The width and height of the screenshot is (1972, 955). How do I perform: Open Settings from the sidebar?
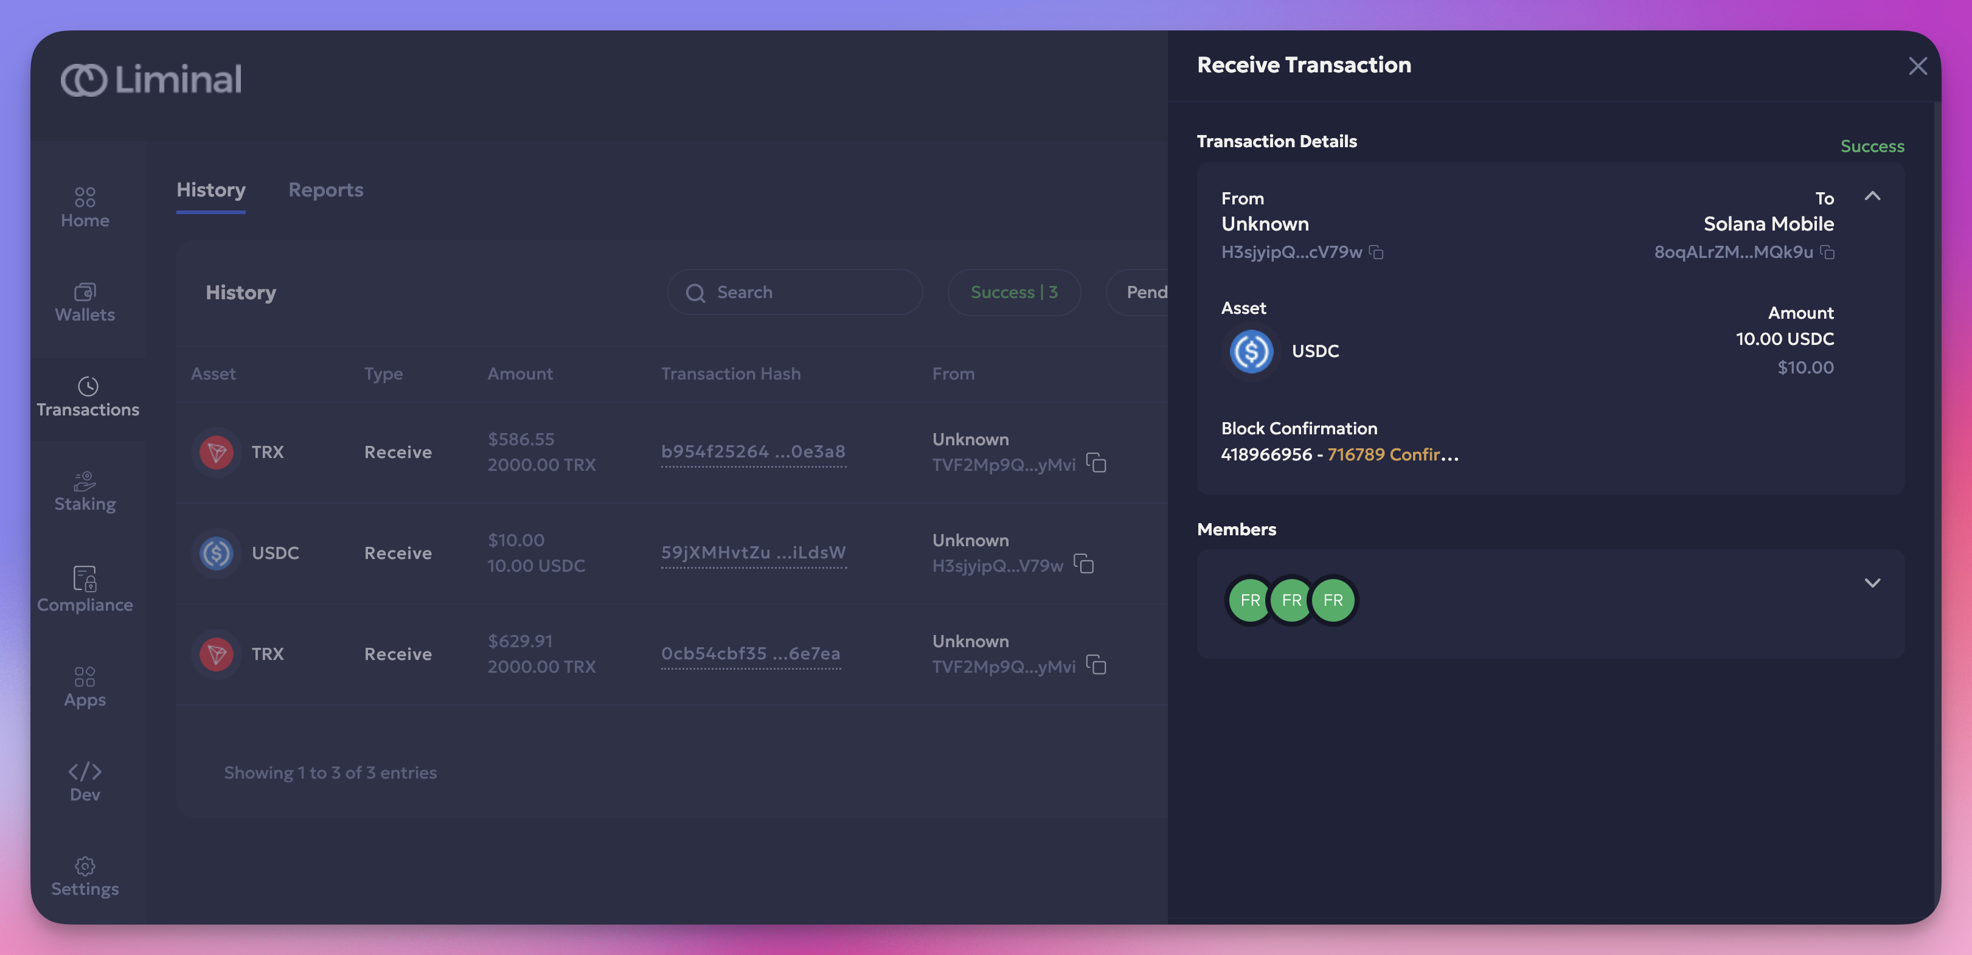point(85,876)
